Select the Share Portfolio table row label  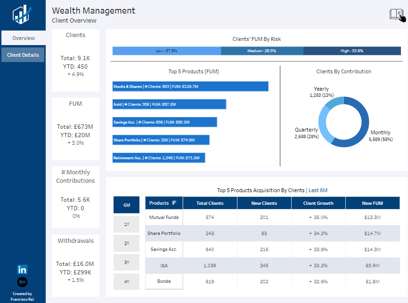pyautogui.click(x=164, y=233)
